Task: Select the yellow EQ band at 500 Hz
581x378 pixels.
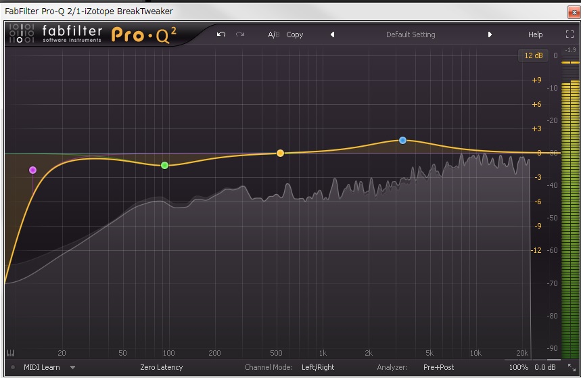Action: coord(281,153)
